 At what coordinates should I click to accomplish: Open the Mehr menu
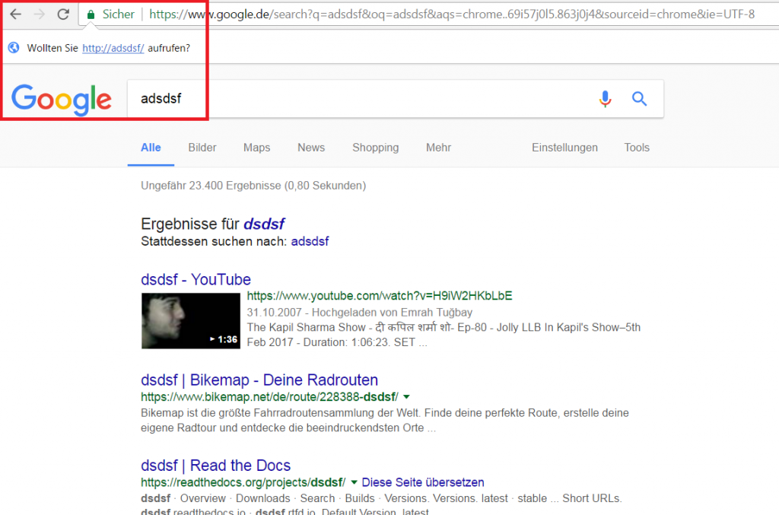pos(439,148)
